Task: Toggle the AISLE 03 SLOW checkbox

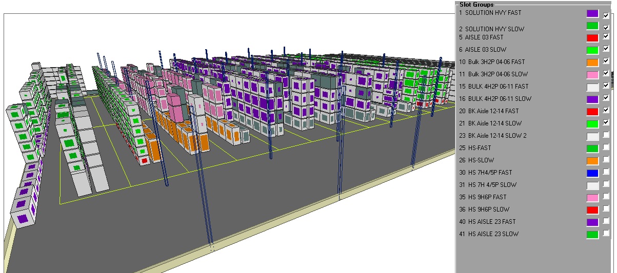Action: (606, 49)
